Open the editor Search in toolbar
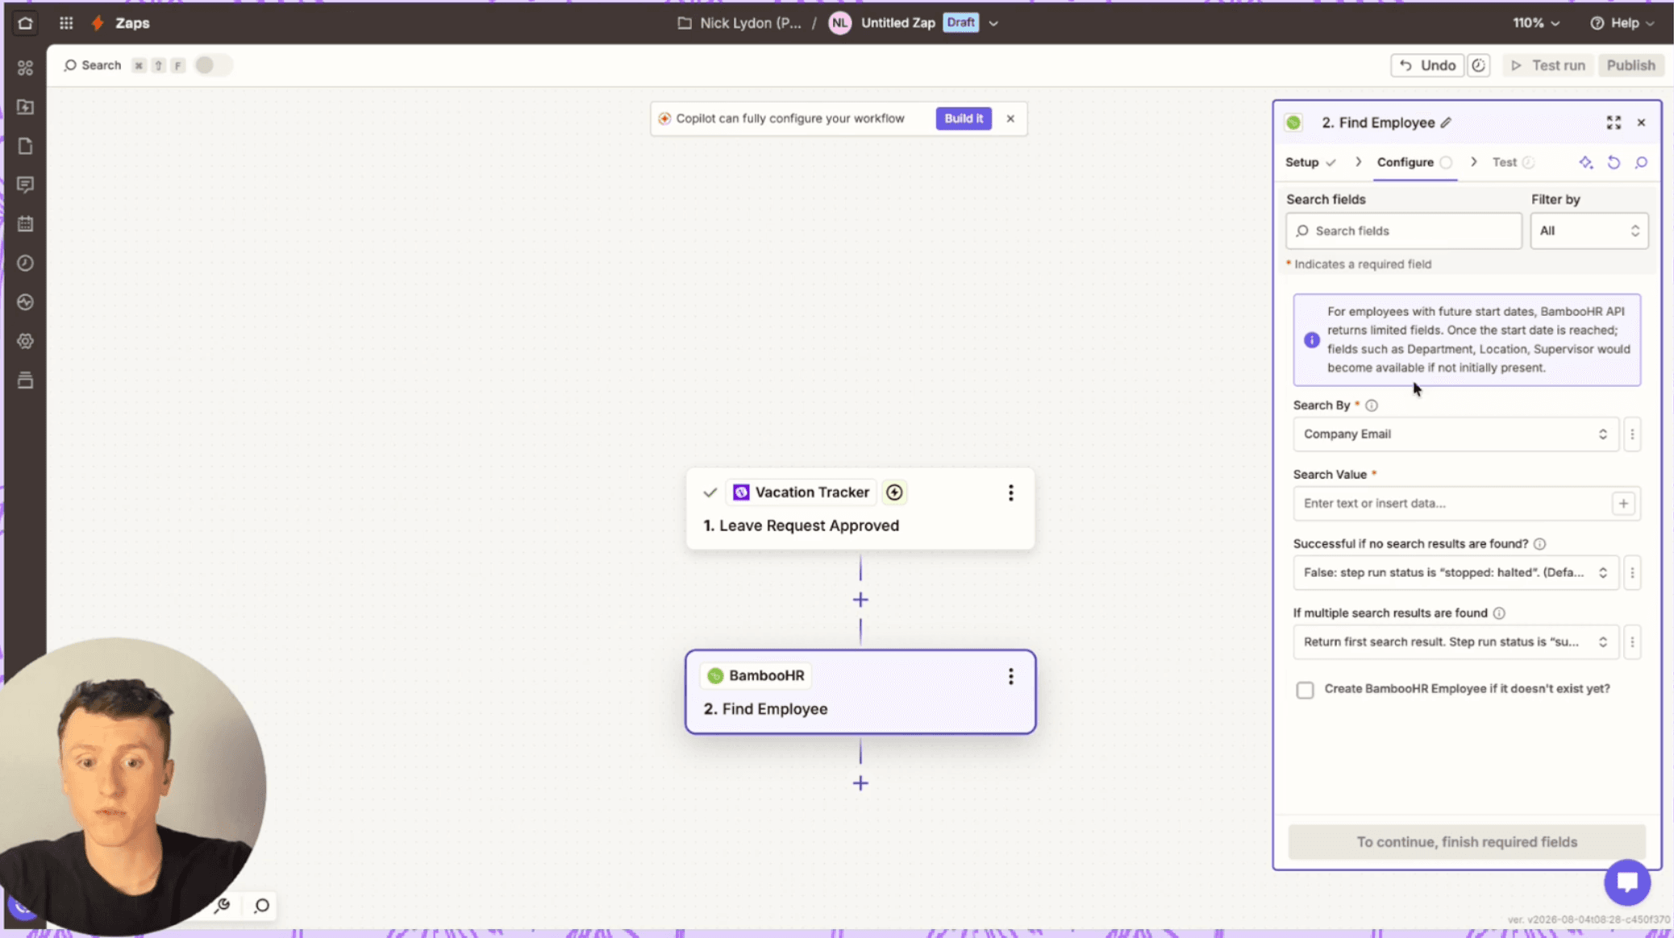 click(x=93, y=65)
